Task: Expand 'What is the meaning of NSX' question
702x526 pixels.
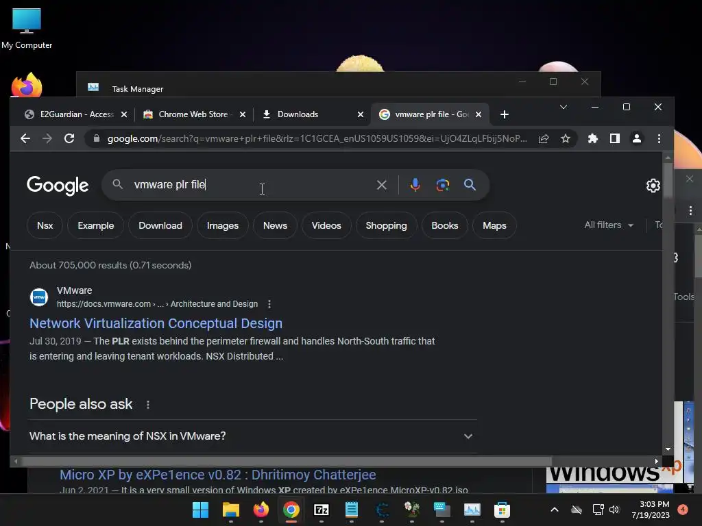Action: tap(253, 436)
